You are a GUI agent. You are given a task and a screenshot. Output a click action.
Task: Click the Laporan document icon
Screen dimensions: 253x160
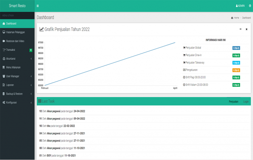click(x=4, y=85)
